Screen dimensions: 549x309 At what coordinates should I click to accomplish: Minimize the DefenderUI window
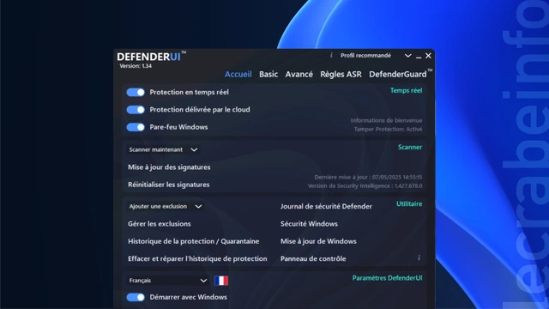(419, 56)
